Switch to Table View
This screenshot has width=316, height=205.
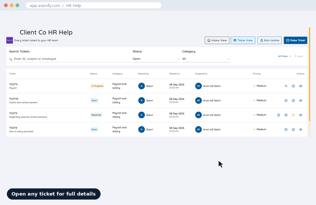pyautogui.click(x=243, y=40)
